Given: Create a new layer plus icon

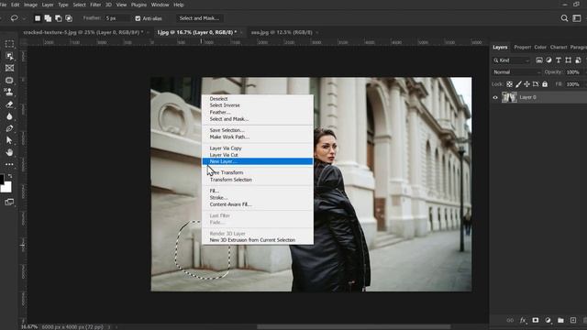Looking at the screenshot, I should tap(573, 320).
